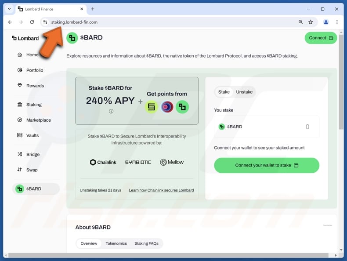This screenshot has height=261, width=347.
Task: Click the Lombard logo in sidebar
Action: 25,38
